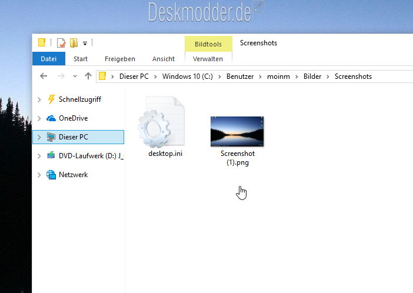Open the chevron dropdown after Benutzer breadcrumb
Image resolution: width=413 pixels, height=293 pixels.
point(260,76)
